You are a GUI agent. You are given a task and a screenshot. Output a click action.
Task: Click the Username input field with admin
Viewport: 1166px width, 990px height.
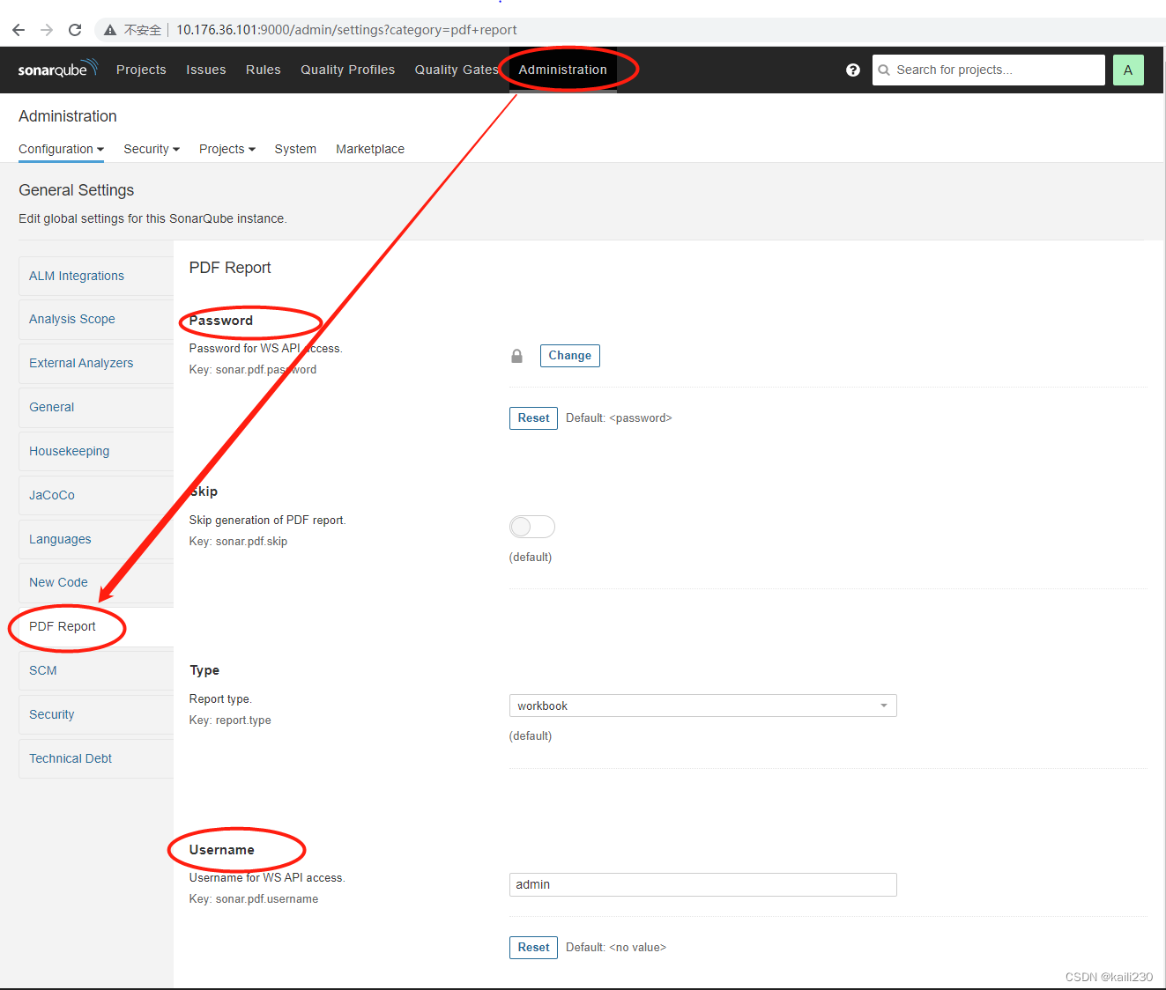702,884
